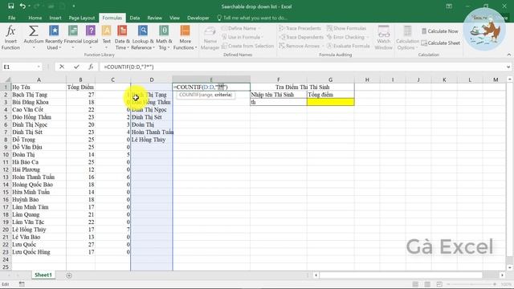Screen dimensions: 514x289
Task: Undo the last action
Action: 22,6
